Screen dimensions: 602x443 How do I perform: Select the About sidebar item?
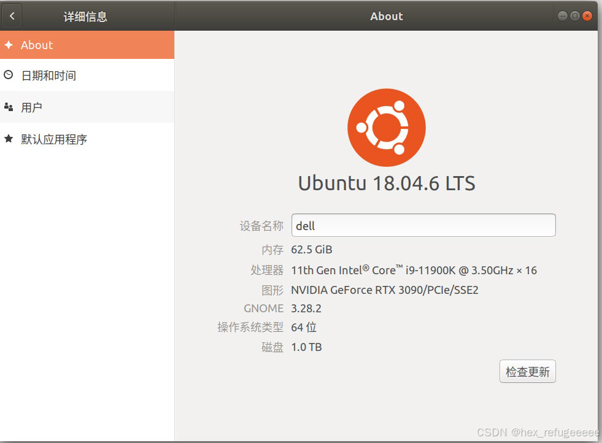click(87, 45)
